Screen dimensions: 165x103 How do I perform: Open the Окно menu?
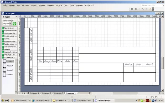tap(66, 5)
